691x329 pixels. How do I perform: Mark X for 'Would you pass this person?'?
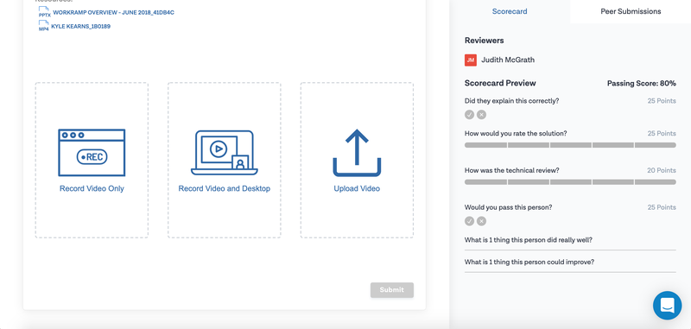482,221
